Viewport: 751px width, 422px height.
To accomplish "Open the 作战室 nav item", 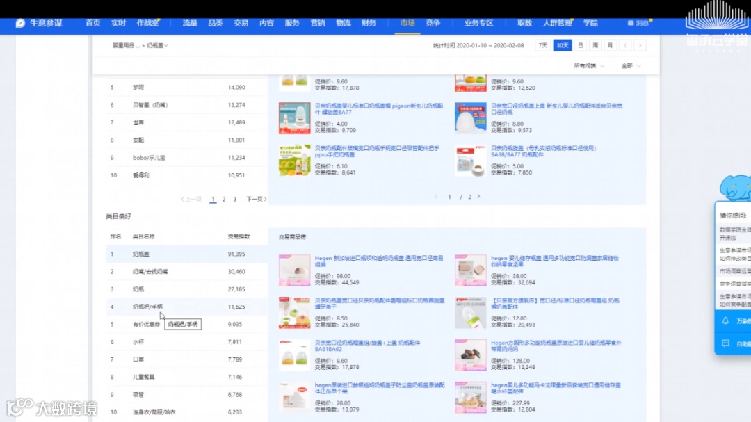I will click(x=147, y=23).
